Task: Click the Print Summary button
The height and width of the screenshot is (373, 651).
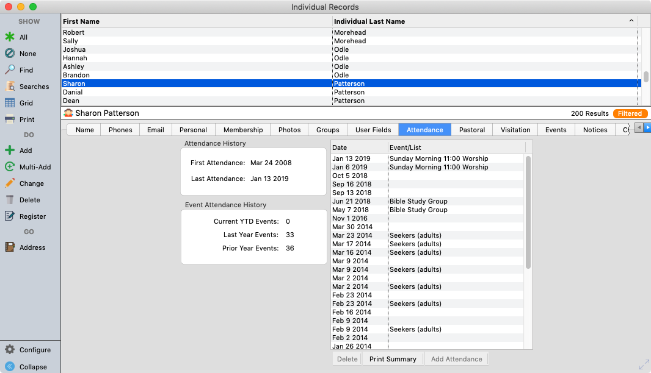Action: point(393,359)
